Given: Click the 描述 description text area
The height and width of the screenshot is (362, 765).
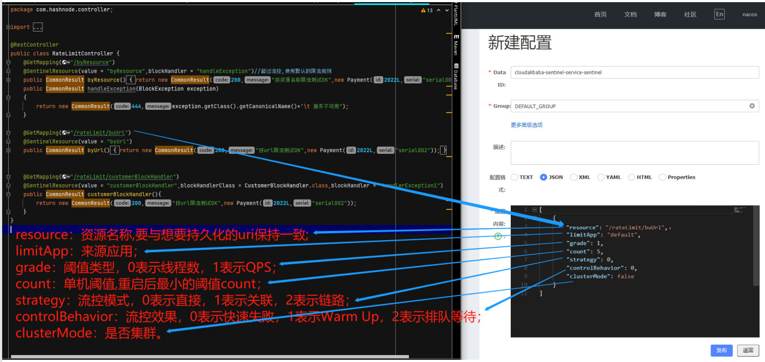Looking at the screenshot, I should click(x=635, y=153).
